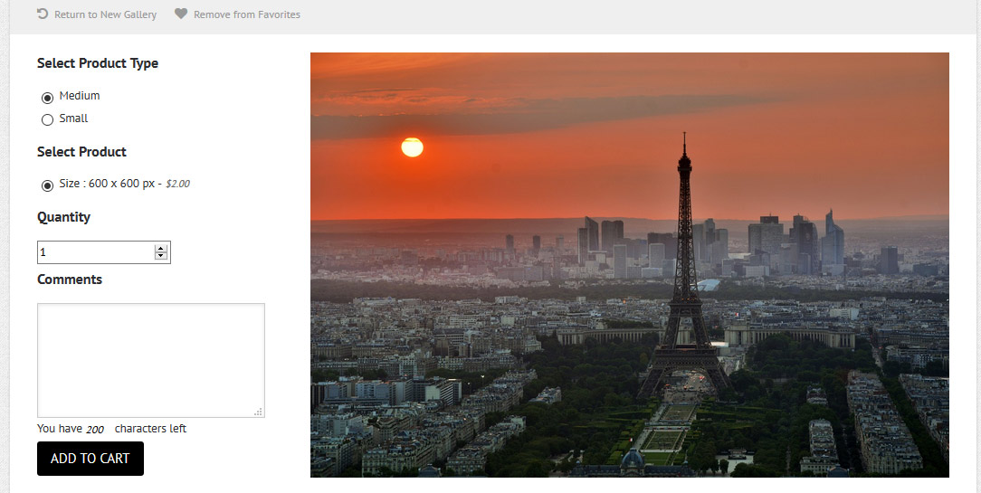The width and height of the screenshot is (981, 493).
Task: Click the return arrow icon
Action: (x=43, y=14)
